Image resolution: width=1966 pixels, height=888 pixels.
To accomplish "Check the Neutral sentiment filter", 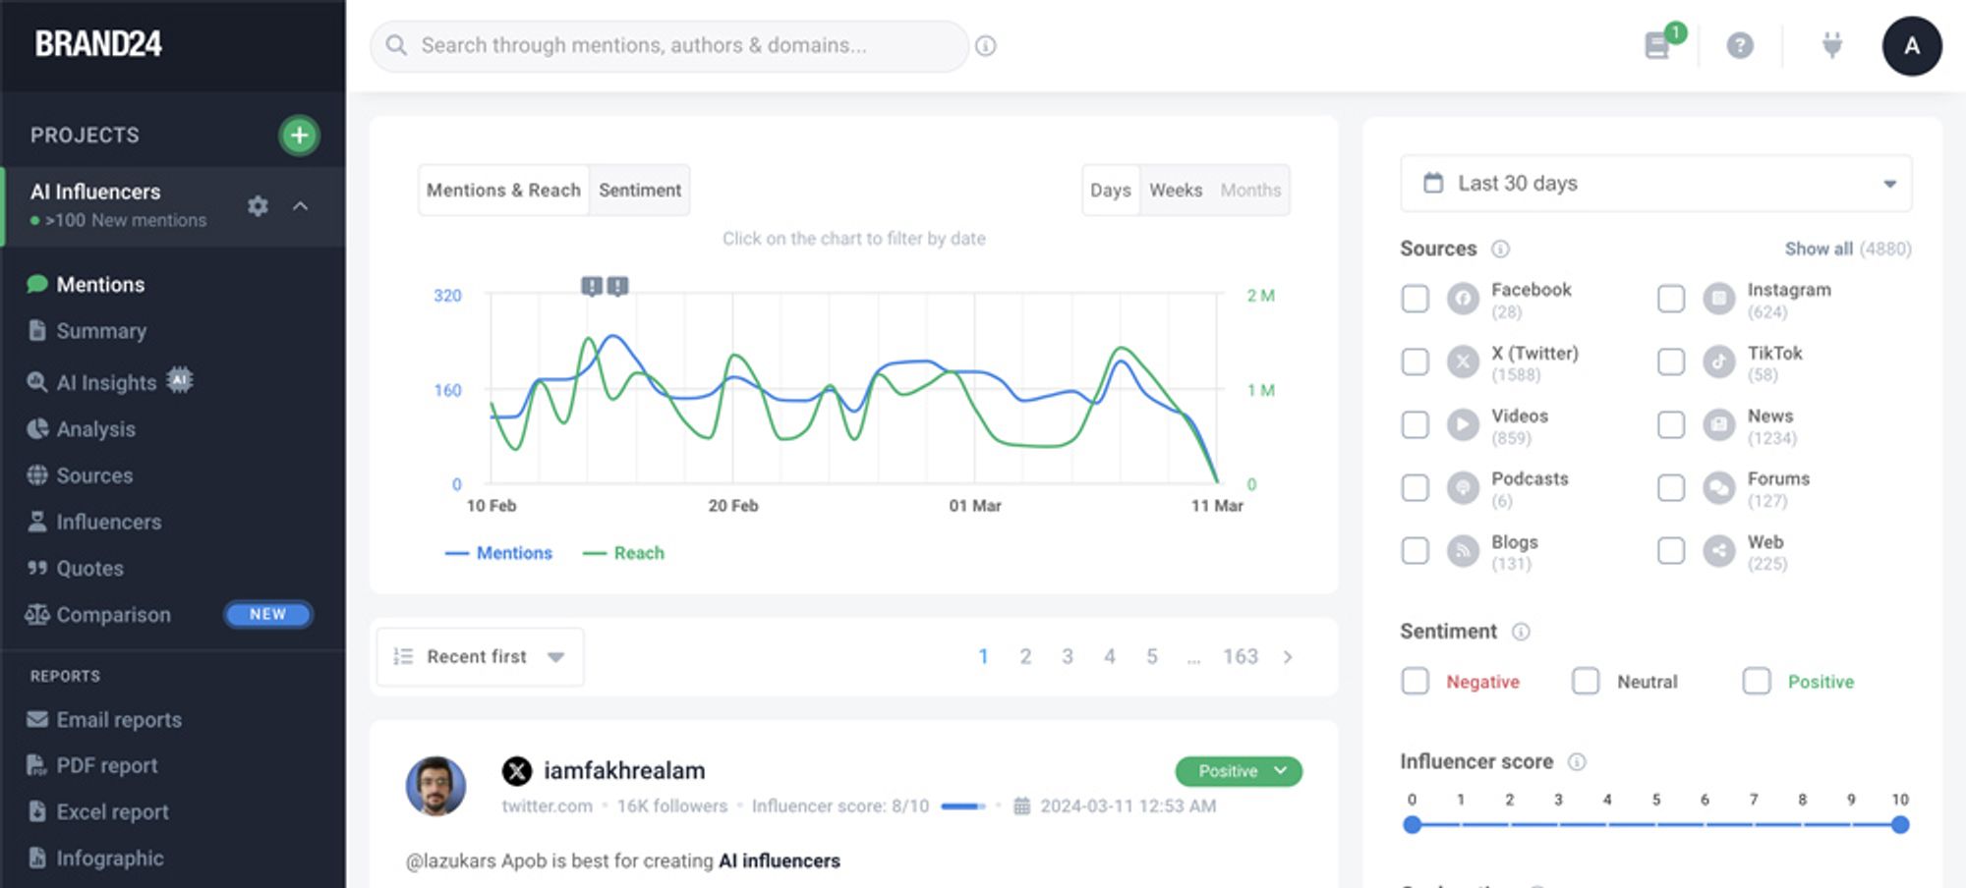I will click(x=1586, y=681).
